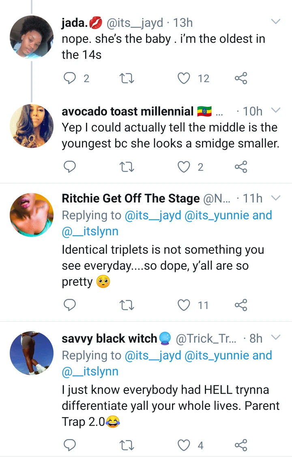The image size is (292, 457).
Task: Open dropdown menu on jada's tweet
Action: click(276, 22)
